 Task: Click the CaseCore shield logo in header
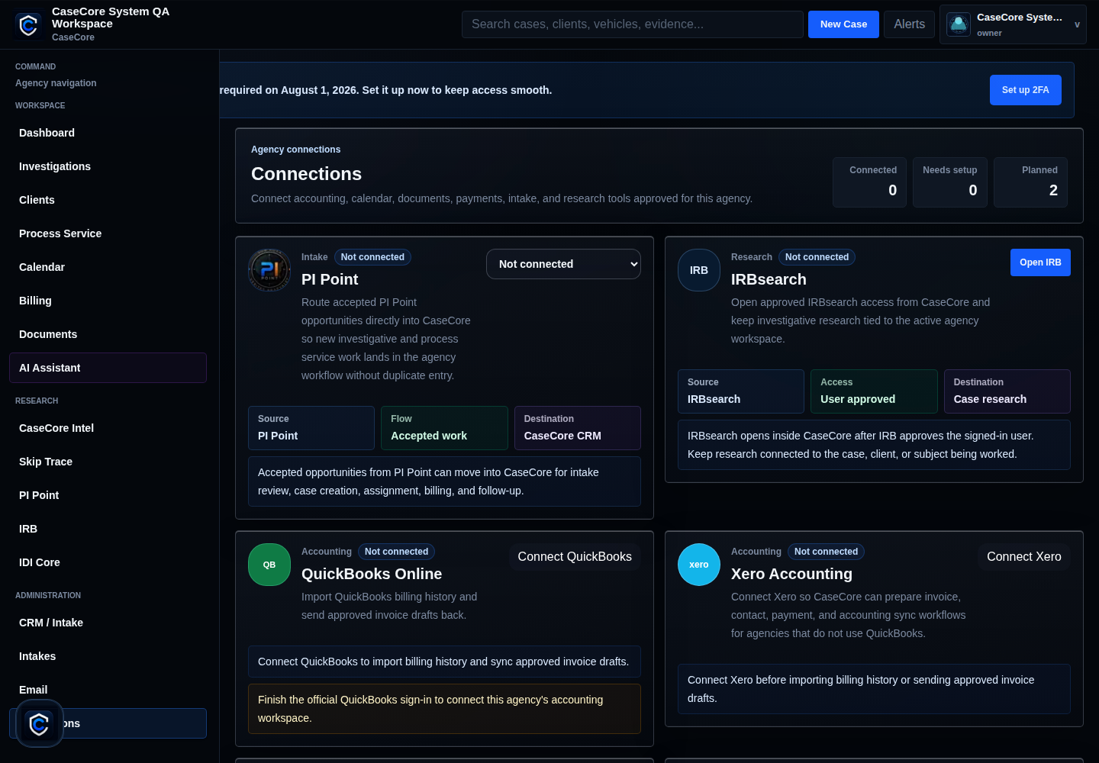point(28,25)
